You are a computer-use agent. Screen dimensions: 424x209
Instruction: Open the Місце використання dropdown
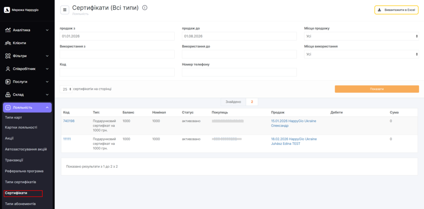(361, 54)
